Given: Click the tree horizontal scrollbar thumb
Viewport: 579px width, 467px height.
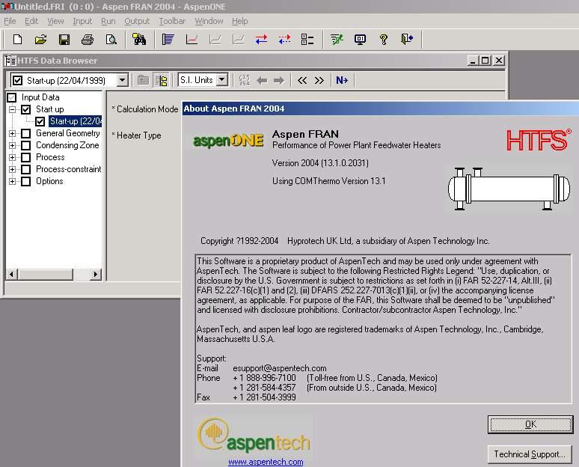Looking at the screenshot, I should tap(46, 274).
